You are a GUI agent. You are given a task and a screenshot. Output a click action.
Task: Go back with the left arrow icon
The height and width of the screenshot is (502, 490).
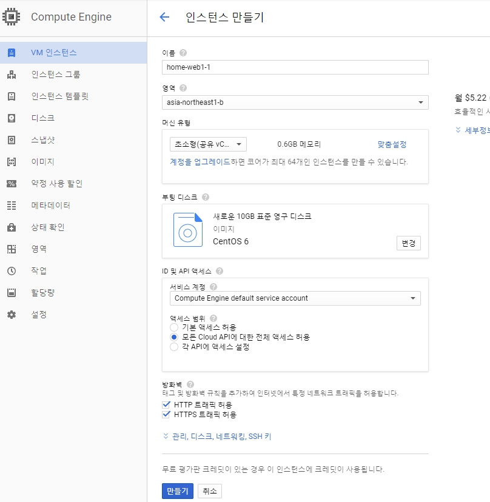tap(164, 17)
